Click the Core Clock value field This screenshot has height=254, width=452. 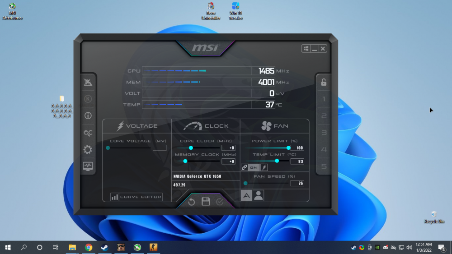(x=228, y=148)
